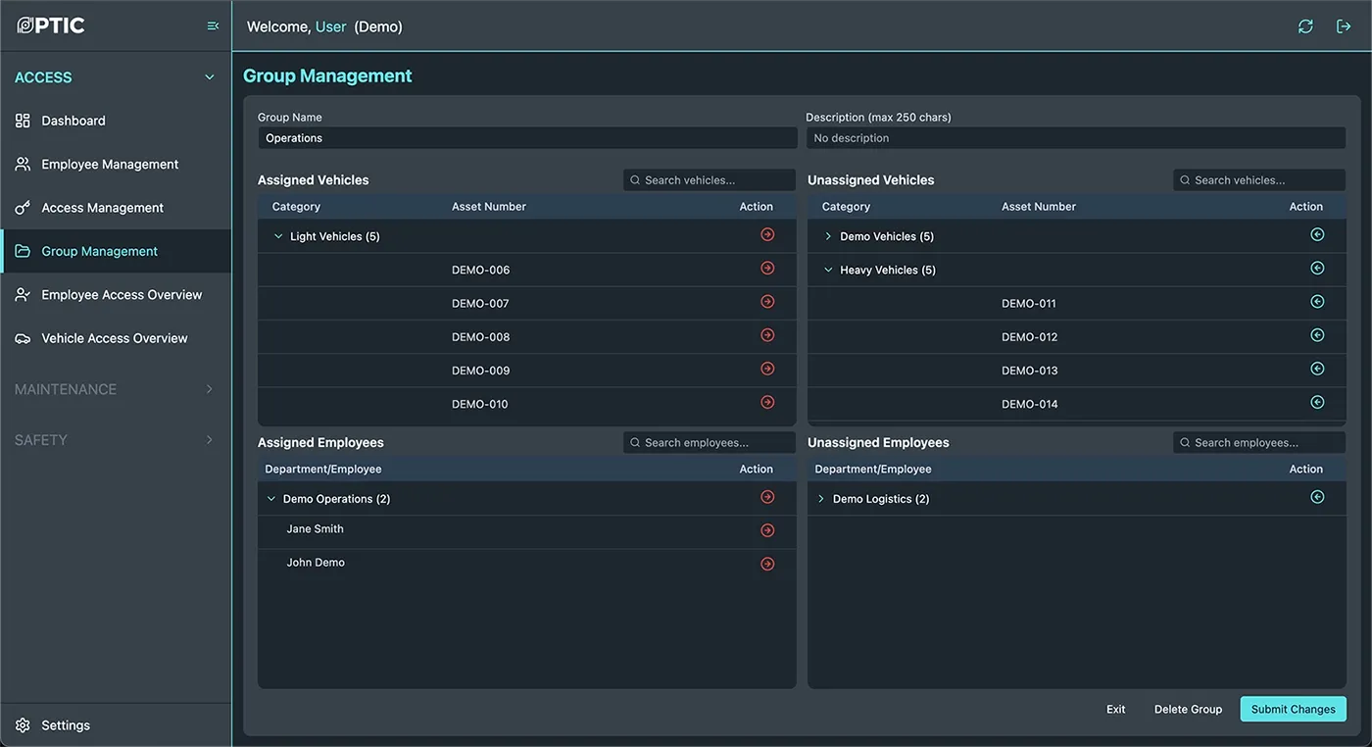1372x747 pixels.
Task: Assign Demo Vehicles category arrow icon
Action: click(x=1317, y=234)
